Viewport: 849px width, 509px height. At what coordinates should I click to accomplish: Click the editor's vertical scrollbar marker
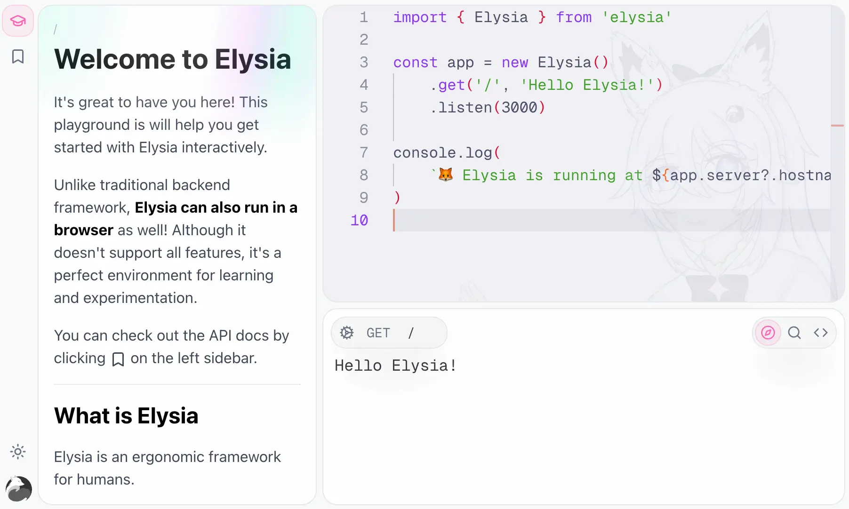pyautogui.click(x=837, y=126)
